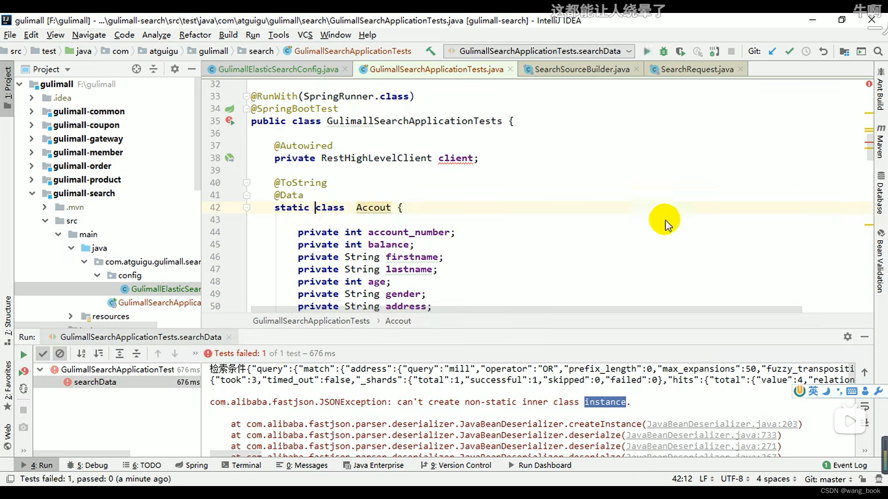The width and height of the screenshot is (888, 499).
Task: Toggle the Bean Validation side tool window
Action: point(881,261)
